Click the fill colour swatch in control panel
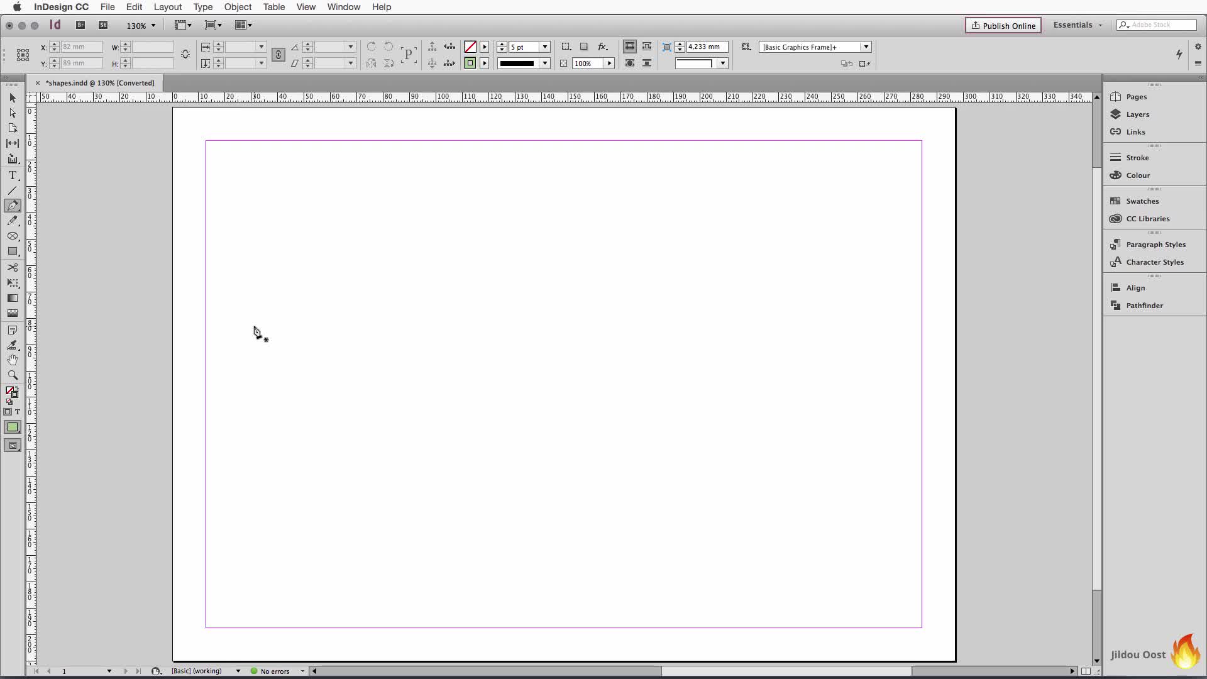The height and width of the screenshot is (679, 1207). pyautogui.click(x=470, y=47)
